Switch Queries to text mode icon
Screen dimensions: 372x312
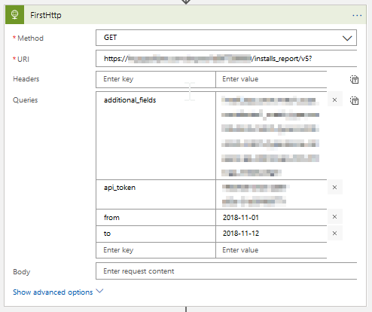354,100
